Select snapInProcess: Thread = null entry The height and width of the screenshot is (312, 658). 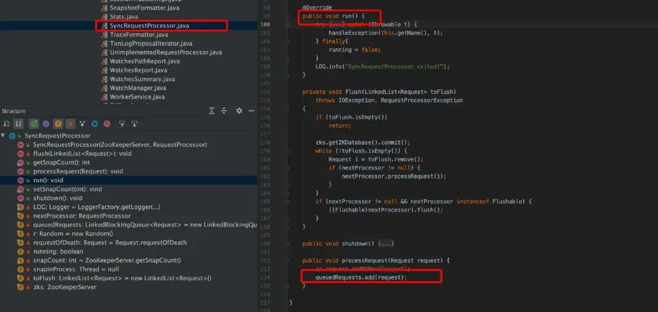click(x=76, y=269)
